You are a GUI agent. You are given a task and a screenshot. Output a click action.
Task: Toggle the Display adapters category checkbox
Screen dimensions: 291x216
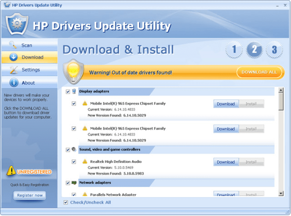(x=68, y=92)
